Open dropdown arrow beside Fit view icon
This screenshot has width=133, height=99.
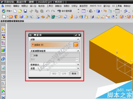(87, 11)
